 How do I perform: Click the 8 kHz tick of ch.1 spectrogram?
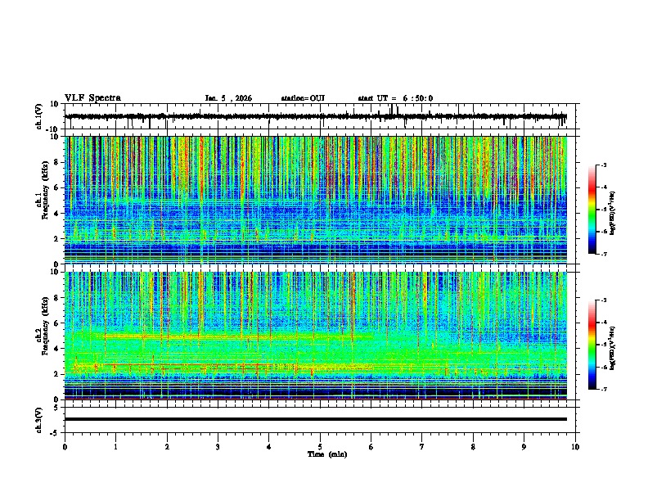[57, 162]
